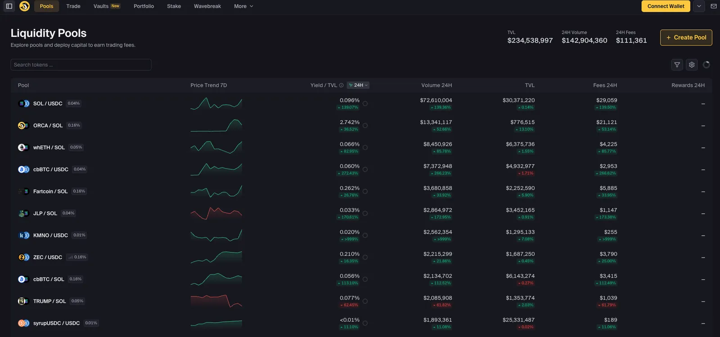Click the ZEC / USDC token pair icon
Viewport: 720px width, 337px height.
pyautogui.click(x=24, y=257)
